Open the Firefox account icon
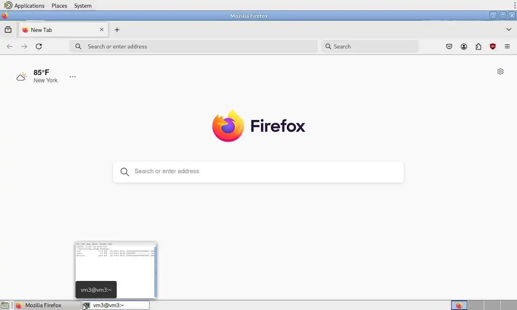 (x=464, y=46)
